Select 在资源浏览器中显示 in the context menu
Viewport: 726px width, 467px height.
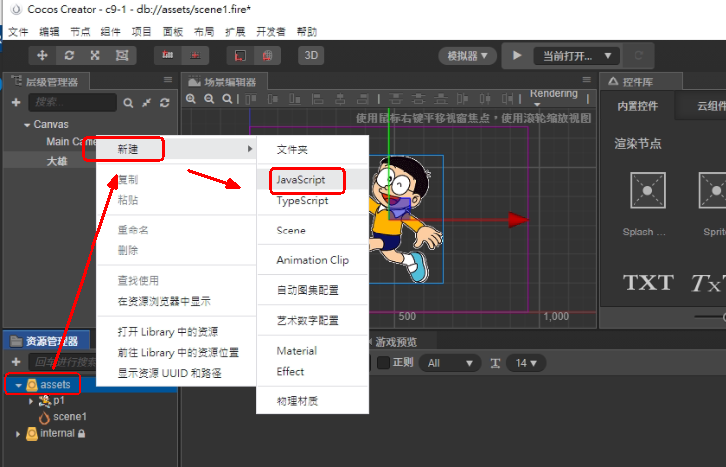176,301
